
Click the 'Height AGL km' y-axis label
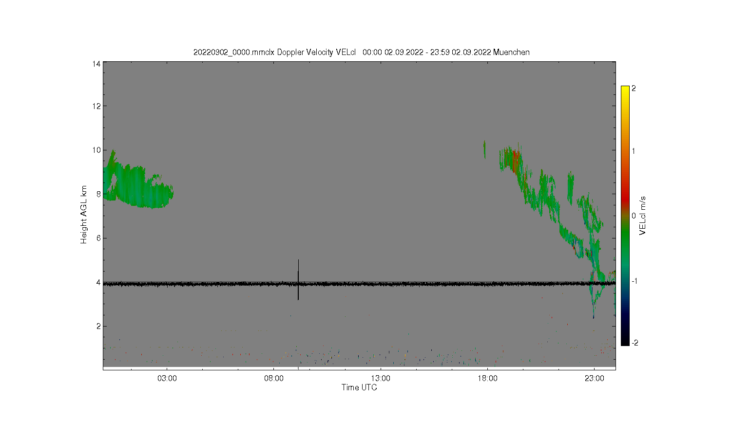(84, 215)
